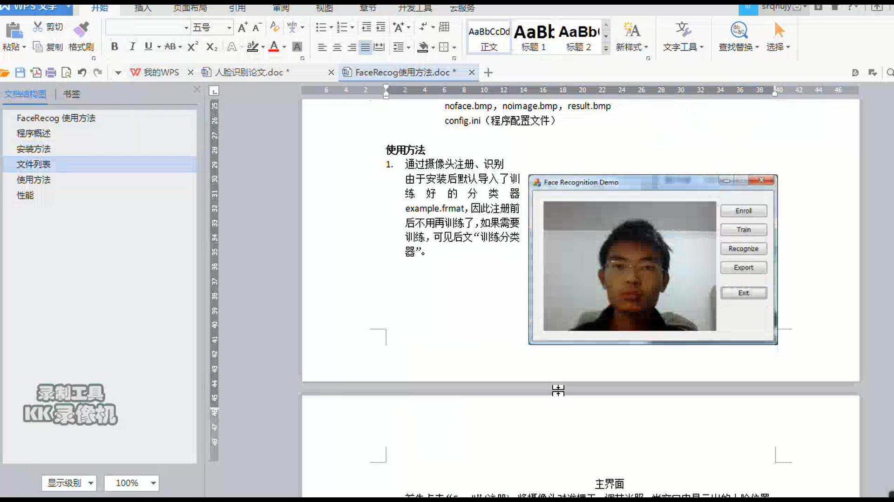Toggle Bold formatting

click(115, 46)
